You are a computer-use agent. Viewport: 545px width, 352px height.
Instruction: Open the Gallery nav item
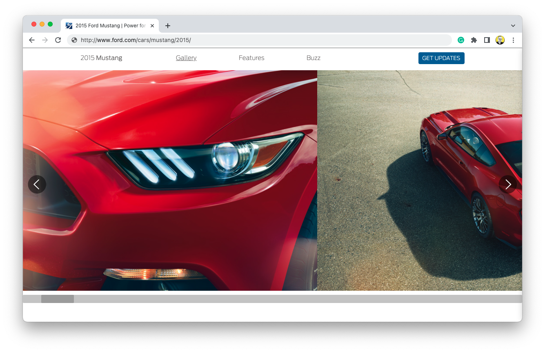186,58
